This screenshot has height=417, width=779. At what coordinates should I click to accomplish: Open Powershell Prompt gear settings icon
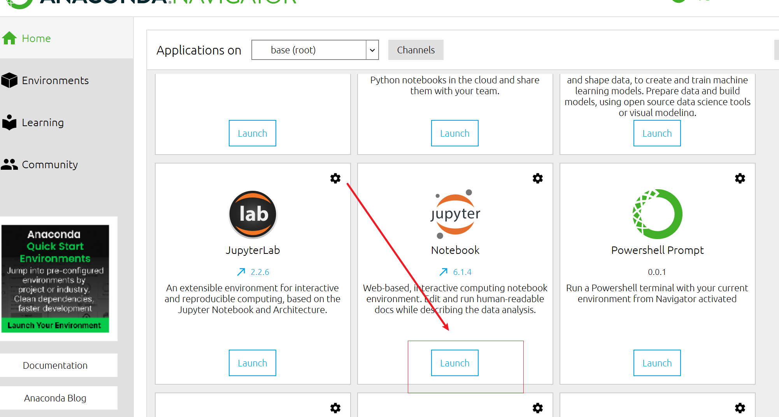[x=740, y=178]
